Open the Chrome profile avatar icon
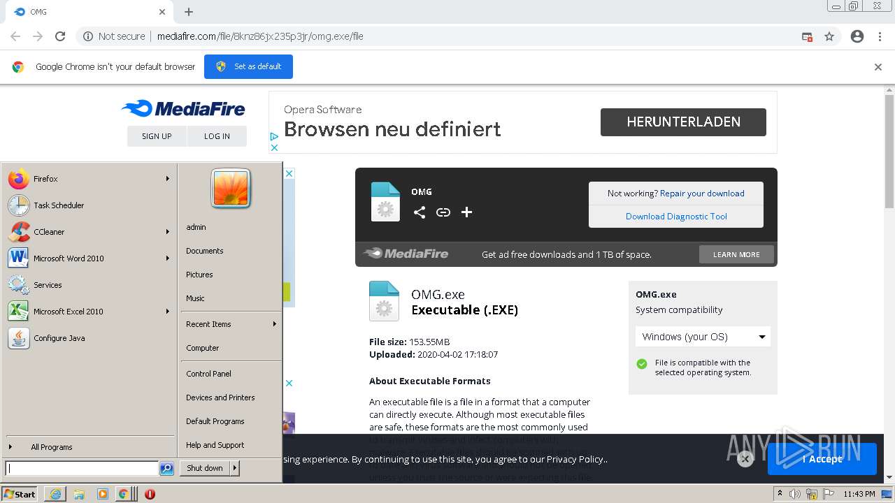The height and width of the screenshot is (503, 895). point(857,36)
